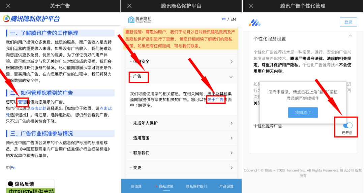Click the yellow 更新说明 notice banner

click(181, 39)
